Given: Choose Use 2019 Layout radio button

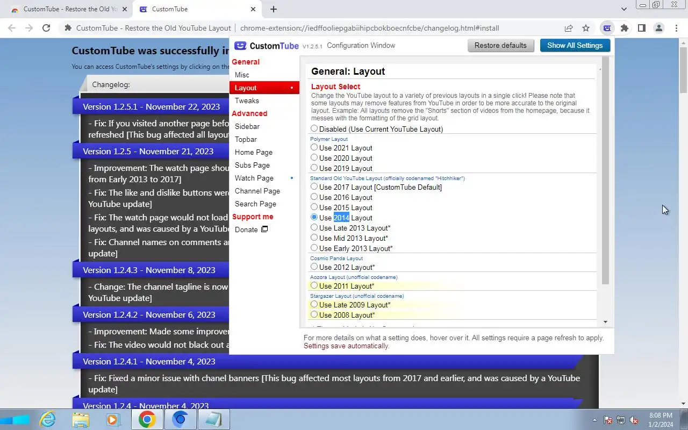Looking at the screenshot, I should click(314, 168).
